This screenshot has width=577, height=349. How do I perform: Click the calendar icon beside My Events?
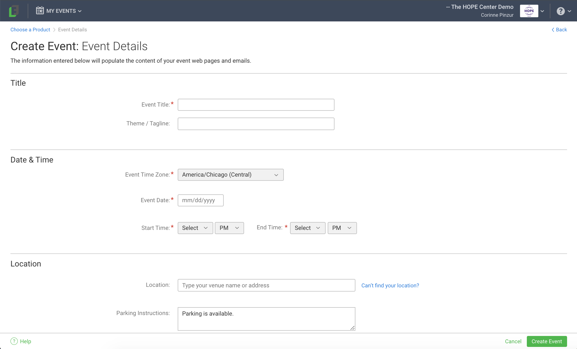[40, 10]
